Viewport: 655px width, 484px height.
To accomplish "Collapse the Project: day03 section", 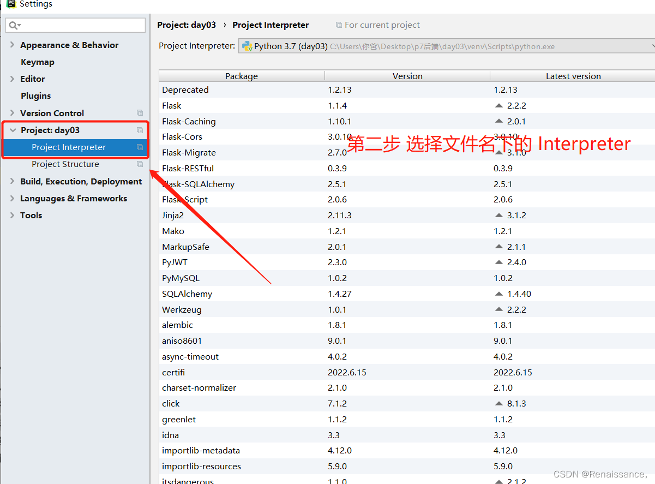I will pyautogui.click(x=13, y=130).
